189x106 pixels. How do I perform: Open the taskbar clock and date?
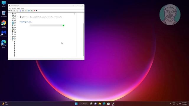[x=185, y=104]
